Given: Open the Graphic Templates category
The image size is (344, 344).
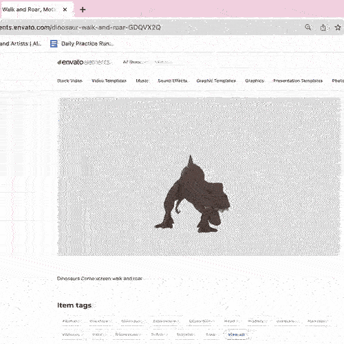Looking at the screenshot, I should coord(216,80).
